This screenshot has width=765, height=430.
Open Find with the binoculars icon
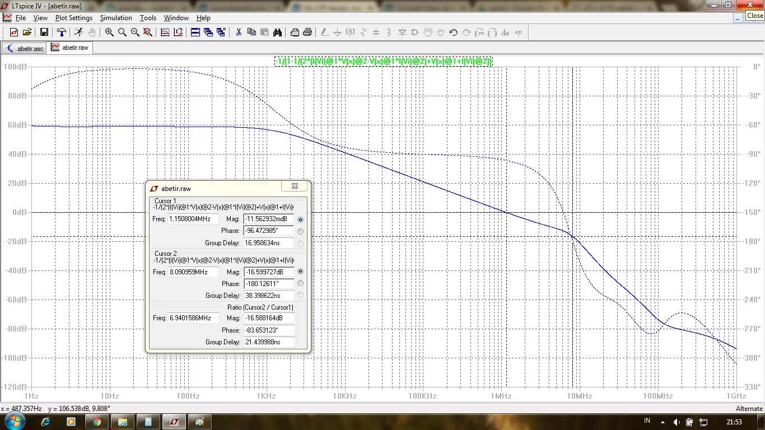tap(277, 32)
